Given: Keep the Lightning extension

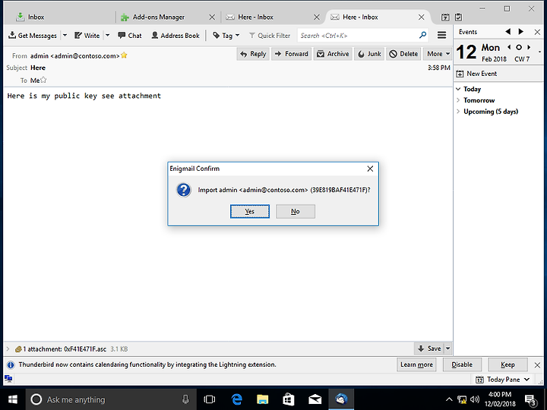Looking at the screenshot, I should point(508,364).
